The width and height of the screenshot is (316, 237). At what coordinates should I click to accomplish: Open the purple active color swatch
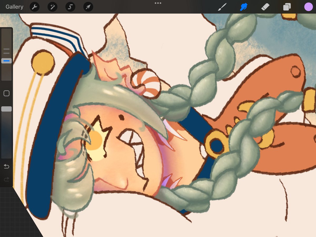pyautogui.click(x=308, y=7)
